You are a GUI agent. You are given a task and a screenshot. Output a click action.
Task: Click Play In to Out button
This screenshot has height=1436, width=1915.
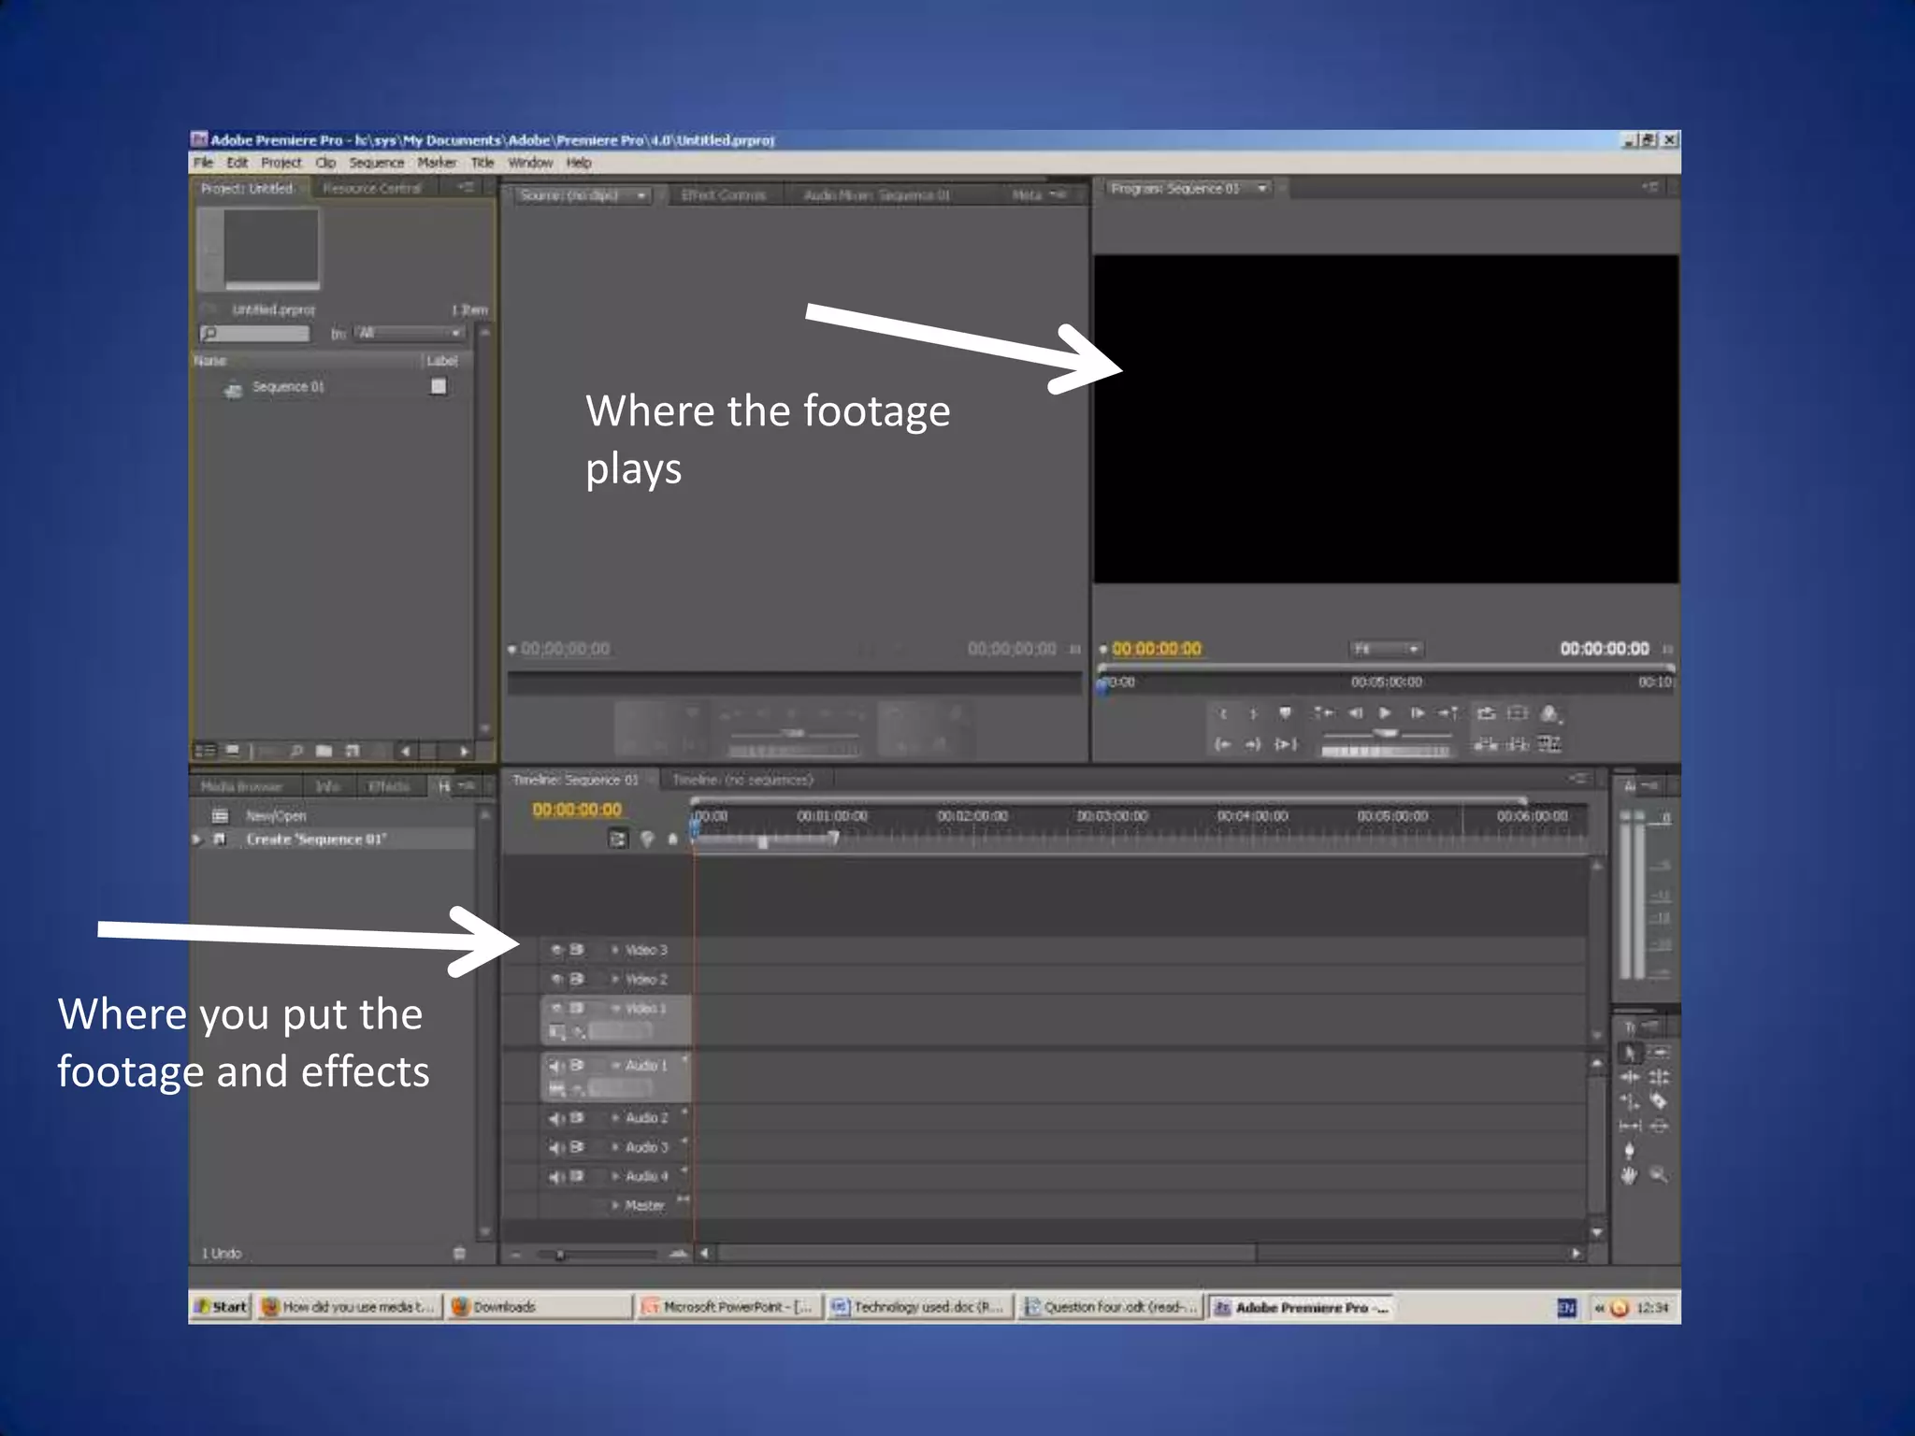1286,744
